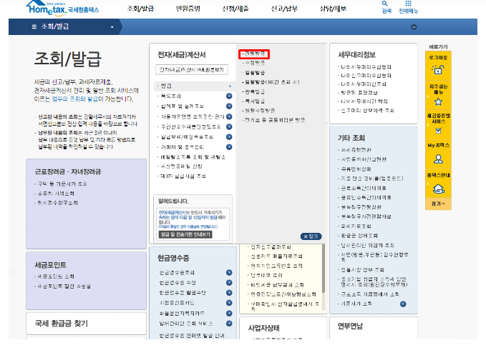Select 복사발급 in the submenu
Image resolution: width=486 pixels, height=345 pixels.
(x=254, y=101)
